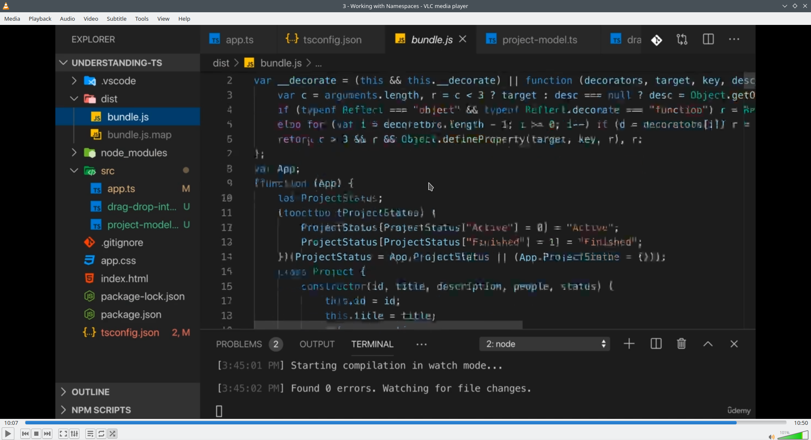
Task: Collapse the dist folder
Action: (x=128, y=99)
